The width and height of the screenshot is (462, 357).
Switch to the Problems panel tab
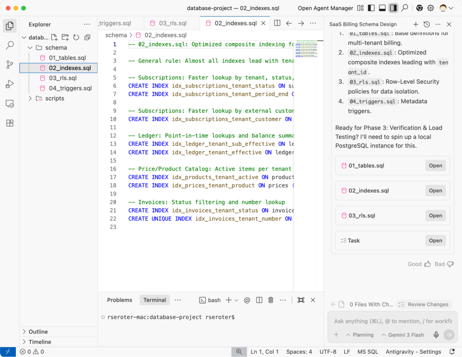coord(119,300)
